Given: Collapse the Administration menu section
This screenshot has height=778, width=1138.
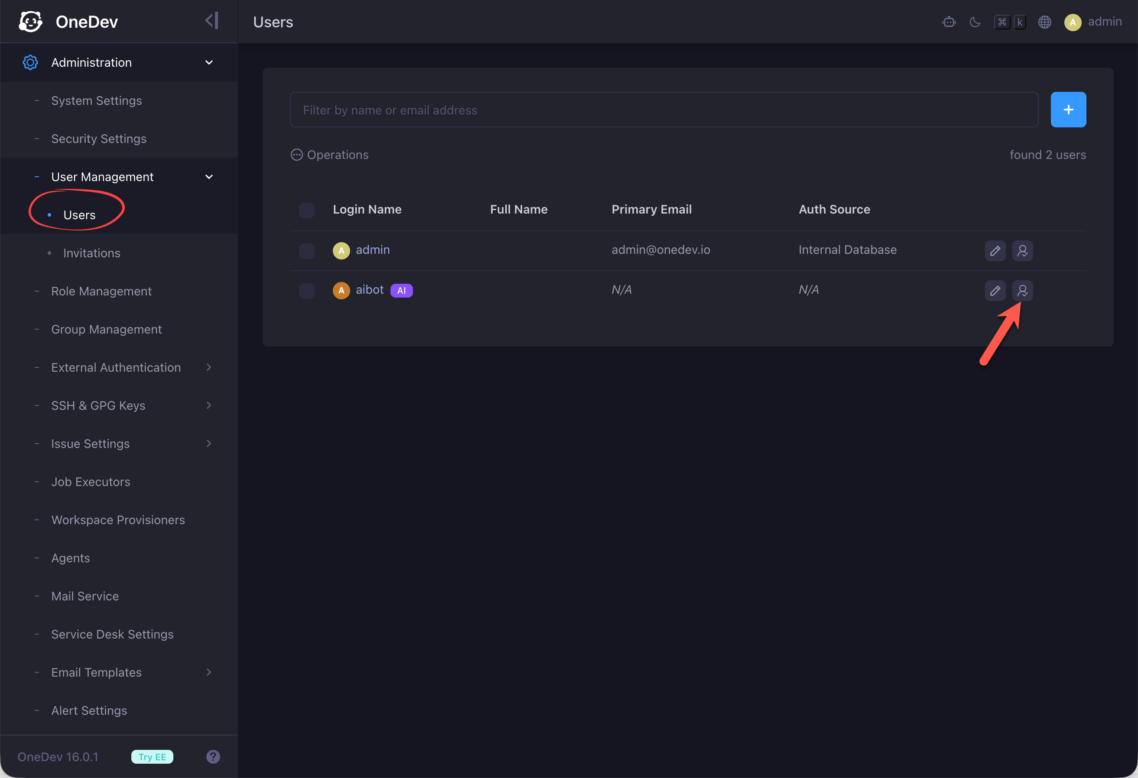Looking at the screenshot, I should click(x=119, y=63).
